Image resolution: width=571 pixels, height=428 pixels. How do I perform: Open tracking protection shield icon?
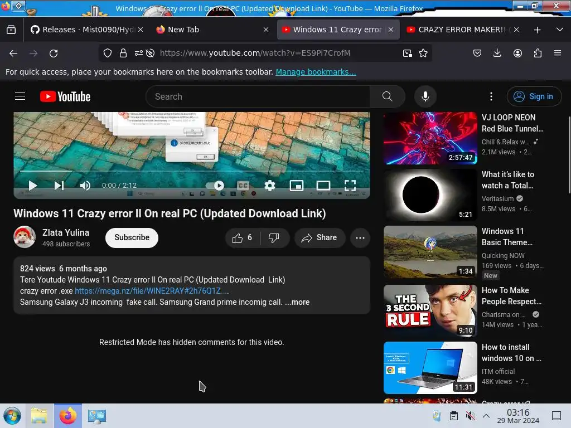[108, 53]
